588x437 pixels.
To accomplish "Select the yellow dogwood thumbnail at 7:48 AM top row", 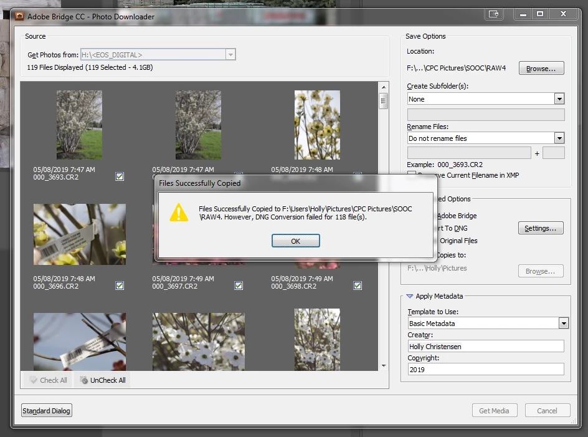I will tap(317, 125).
